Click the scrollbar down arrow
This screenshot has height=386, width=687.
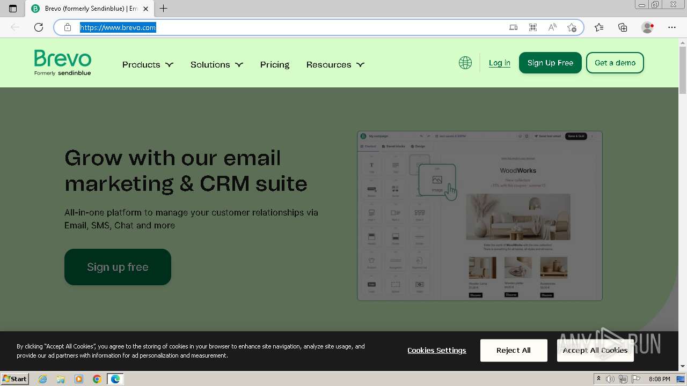(x=683, y=367)
